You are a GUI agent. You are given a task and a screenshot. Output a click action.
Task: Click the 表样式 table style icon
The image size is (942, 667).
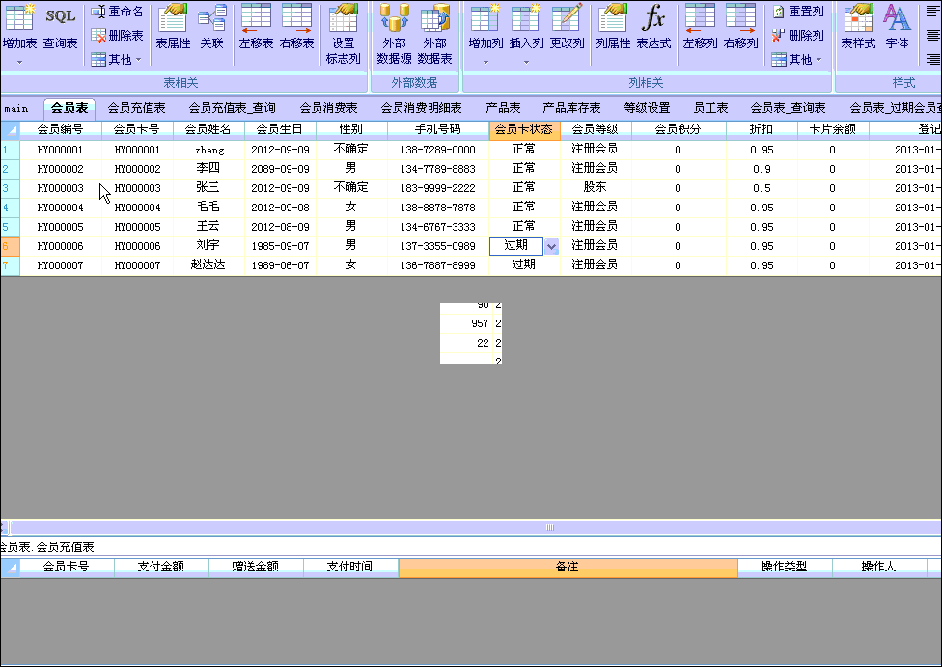pos(858,27)
